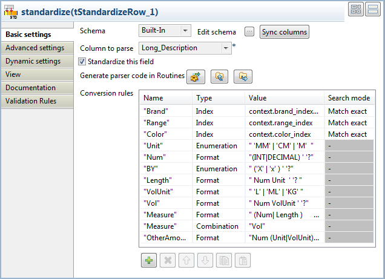The image size is (385, 279).
Task: Click the green plus add rule button
Action: (x=148, y=260)
